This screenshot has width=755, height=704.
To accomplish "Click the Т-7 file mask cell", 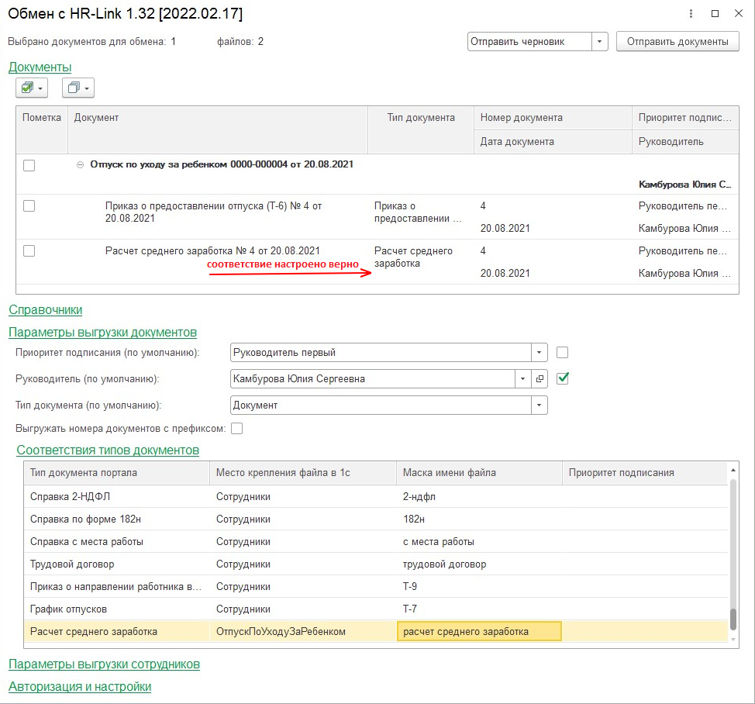I will (480, 609).
